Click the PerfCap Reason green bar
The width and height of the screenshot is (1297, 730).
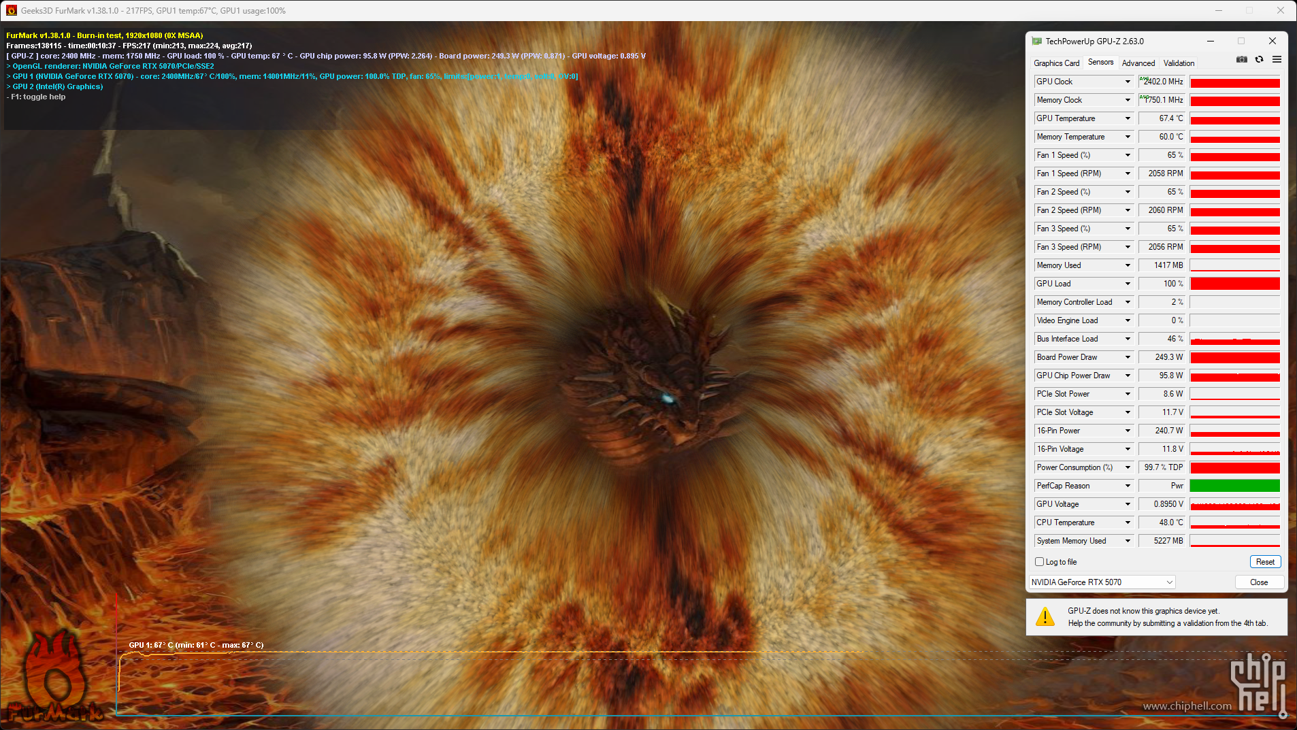point(1234,486)
